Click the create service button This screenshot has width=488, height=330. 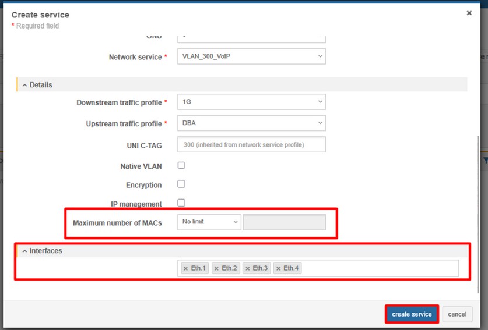(x=412, y=314)
